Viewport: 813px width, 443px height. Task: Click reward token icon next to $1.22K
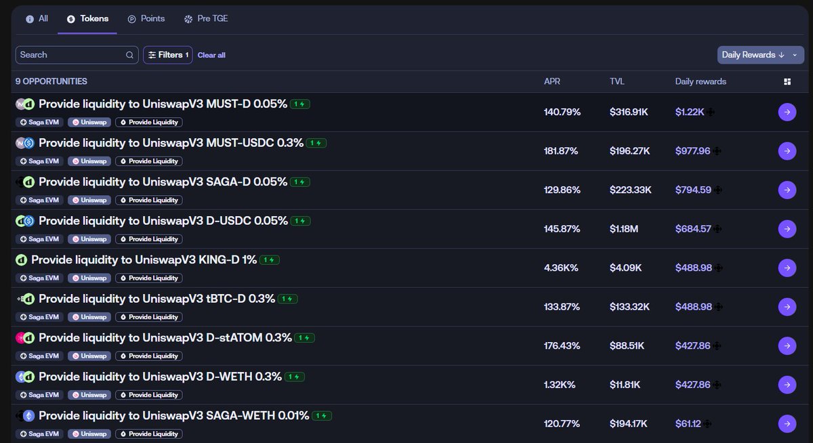tap(710, 112)
